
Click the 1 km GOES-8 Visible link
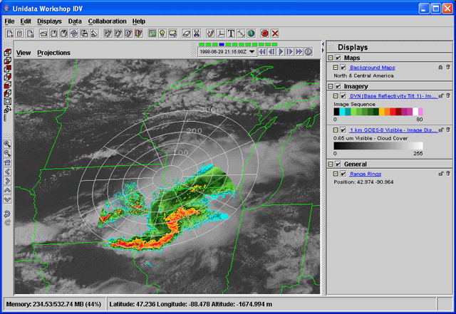tap(393, 130)
